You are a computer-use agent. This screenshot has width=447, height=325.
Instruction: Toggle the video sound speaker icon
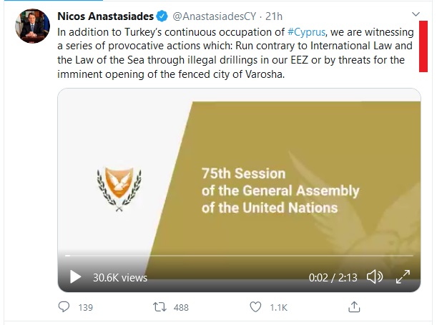pyautogui.click(x=375, y=276)
